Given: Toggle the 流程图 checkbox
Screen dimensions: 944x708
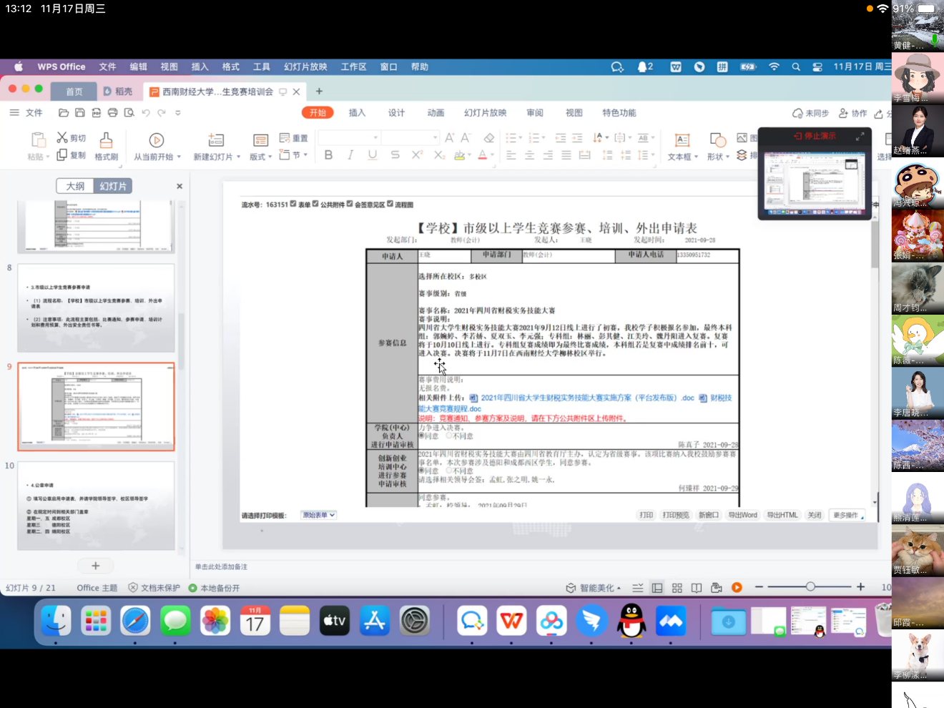Looking at the screenshot, I should tap(390, 204).
